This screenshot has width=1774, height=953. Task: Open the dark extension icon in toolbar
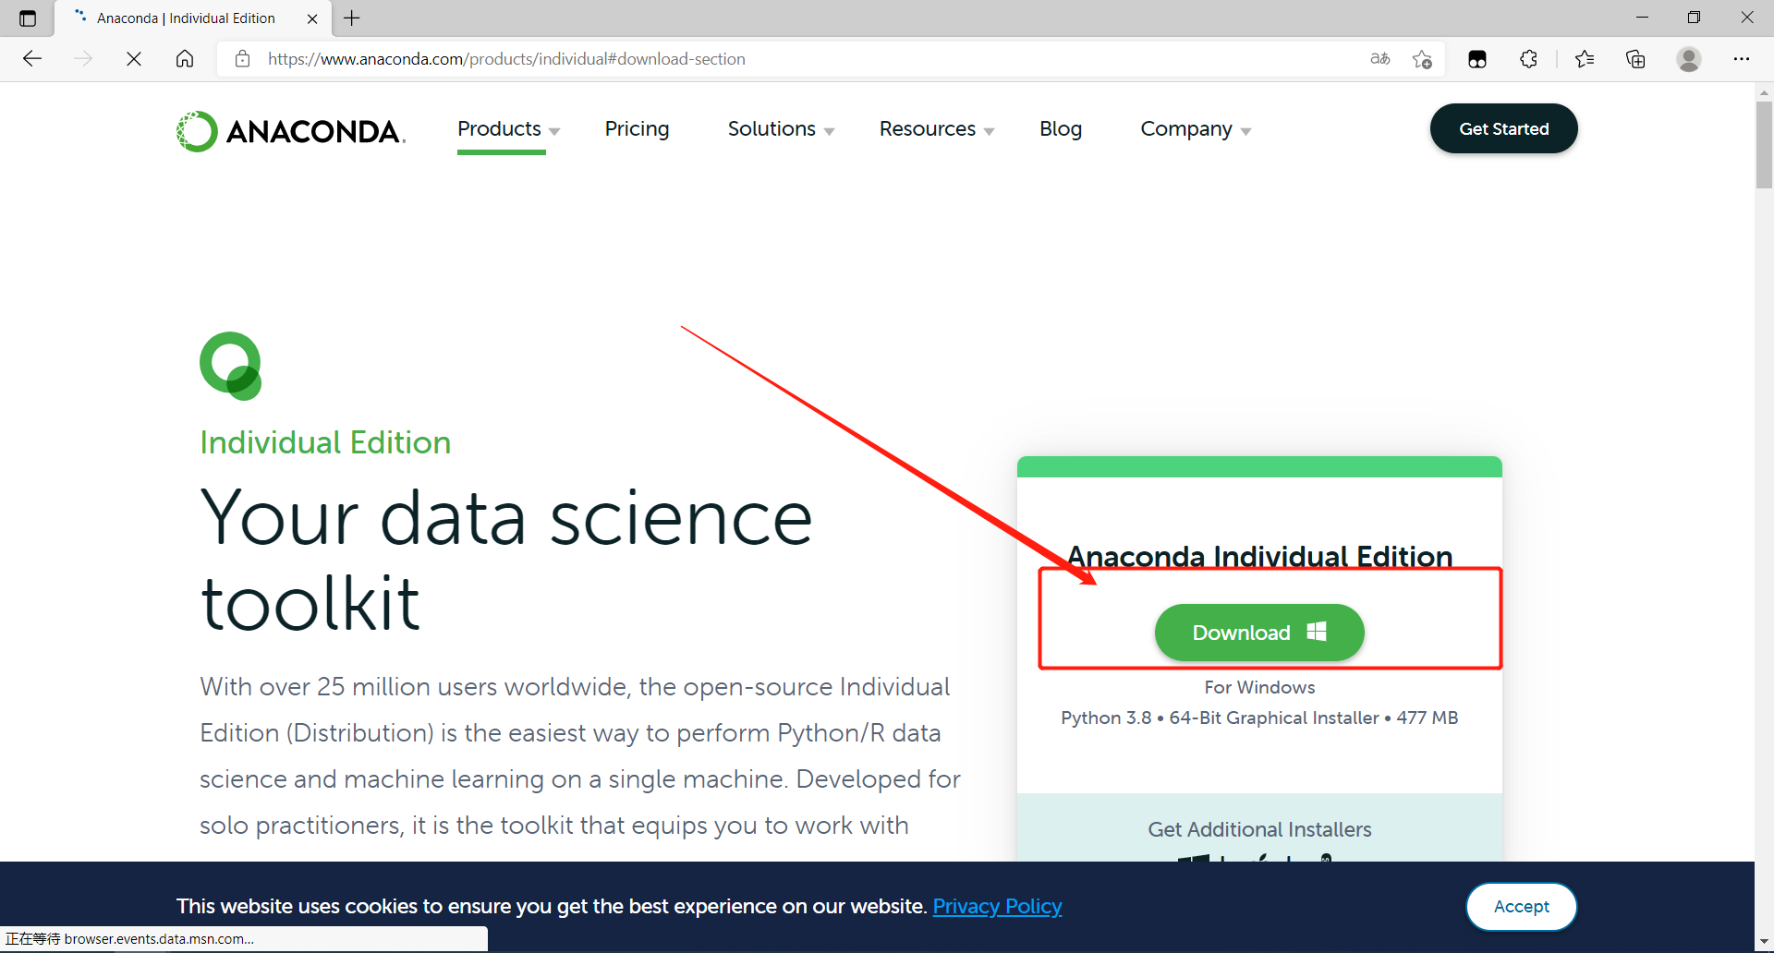(x=1477, y=59)
